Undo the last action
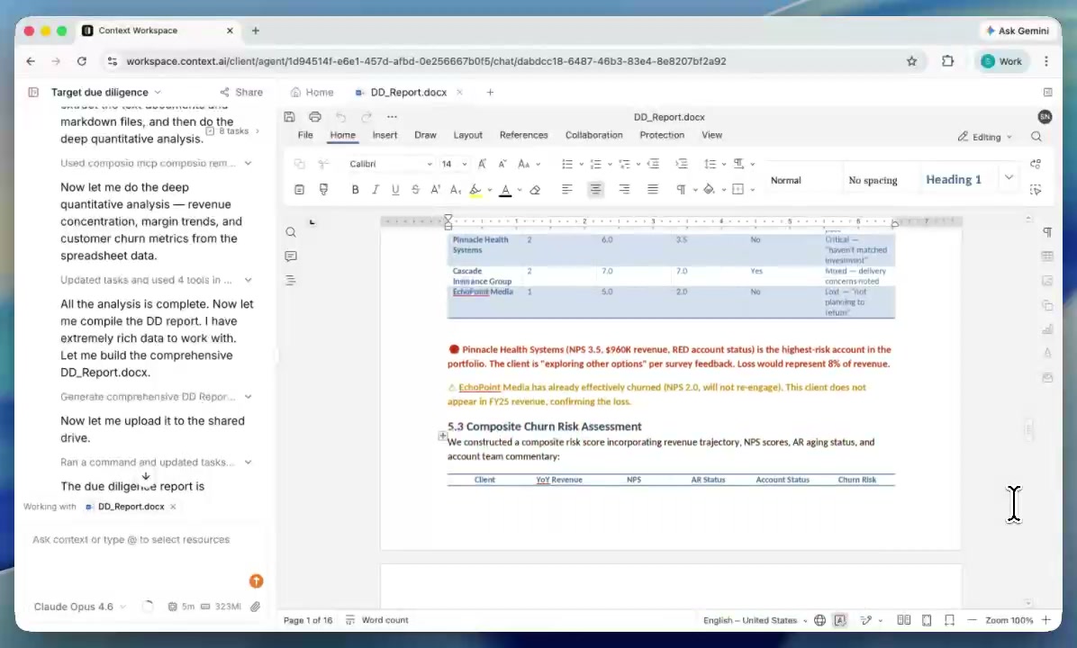The width and height of the screenshot is (1077, 648). tap(340, 117)
